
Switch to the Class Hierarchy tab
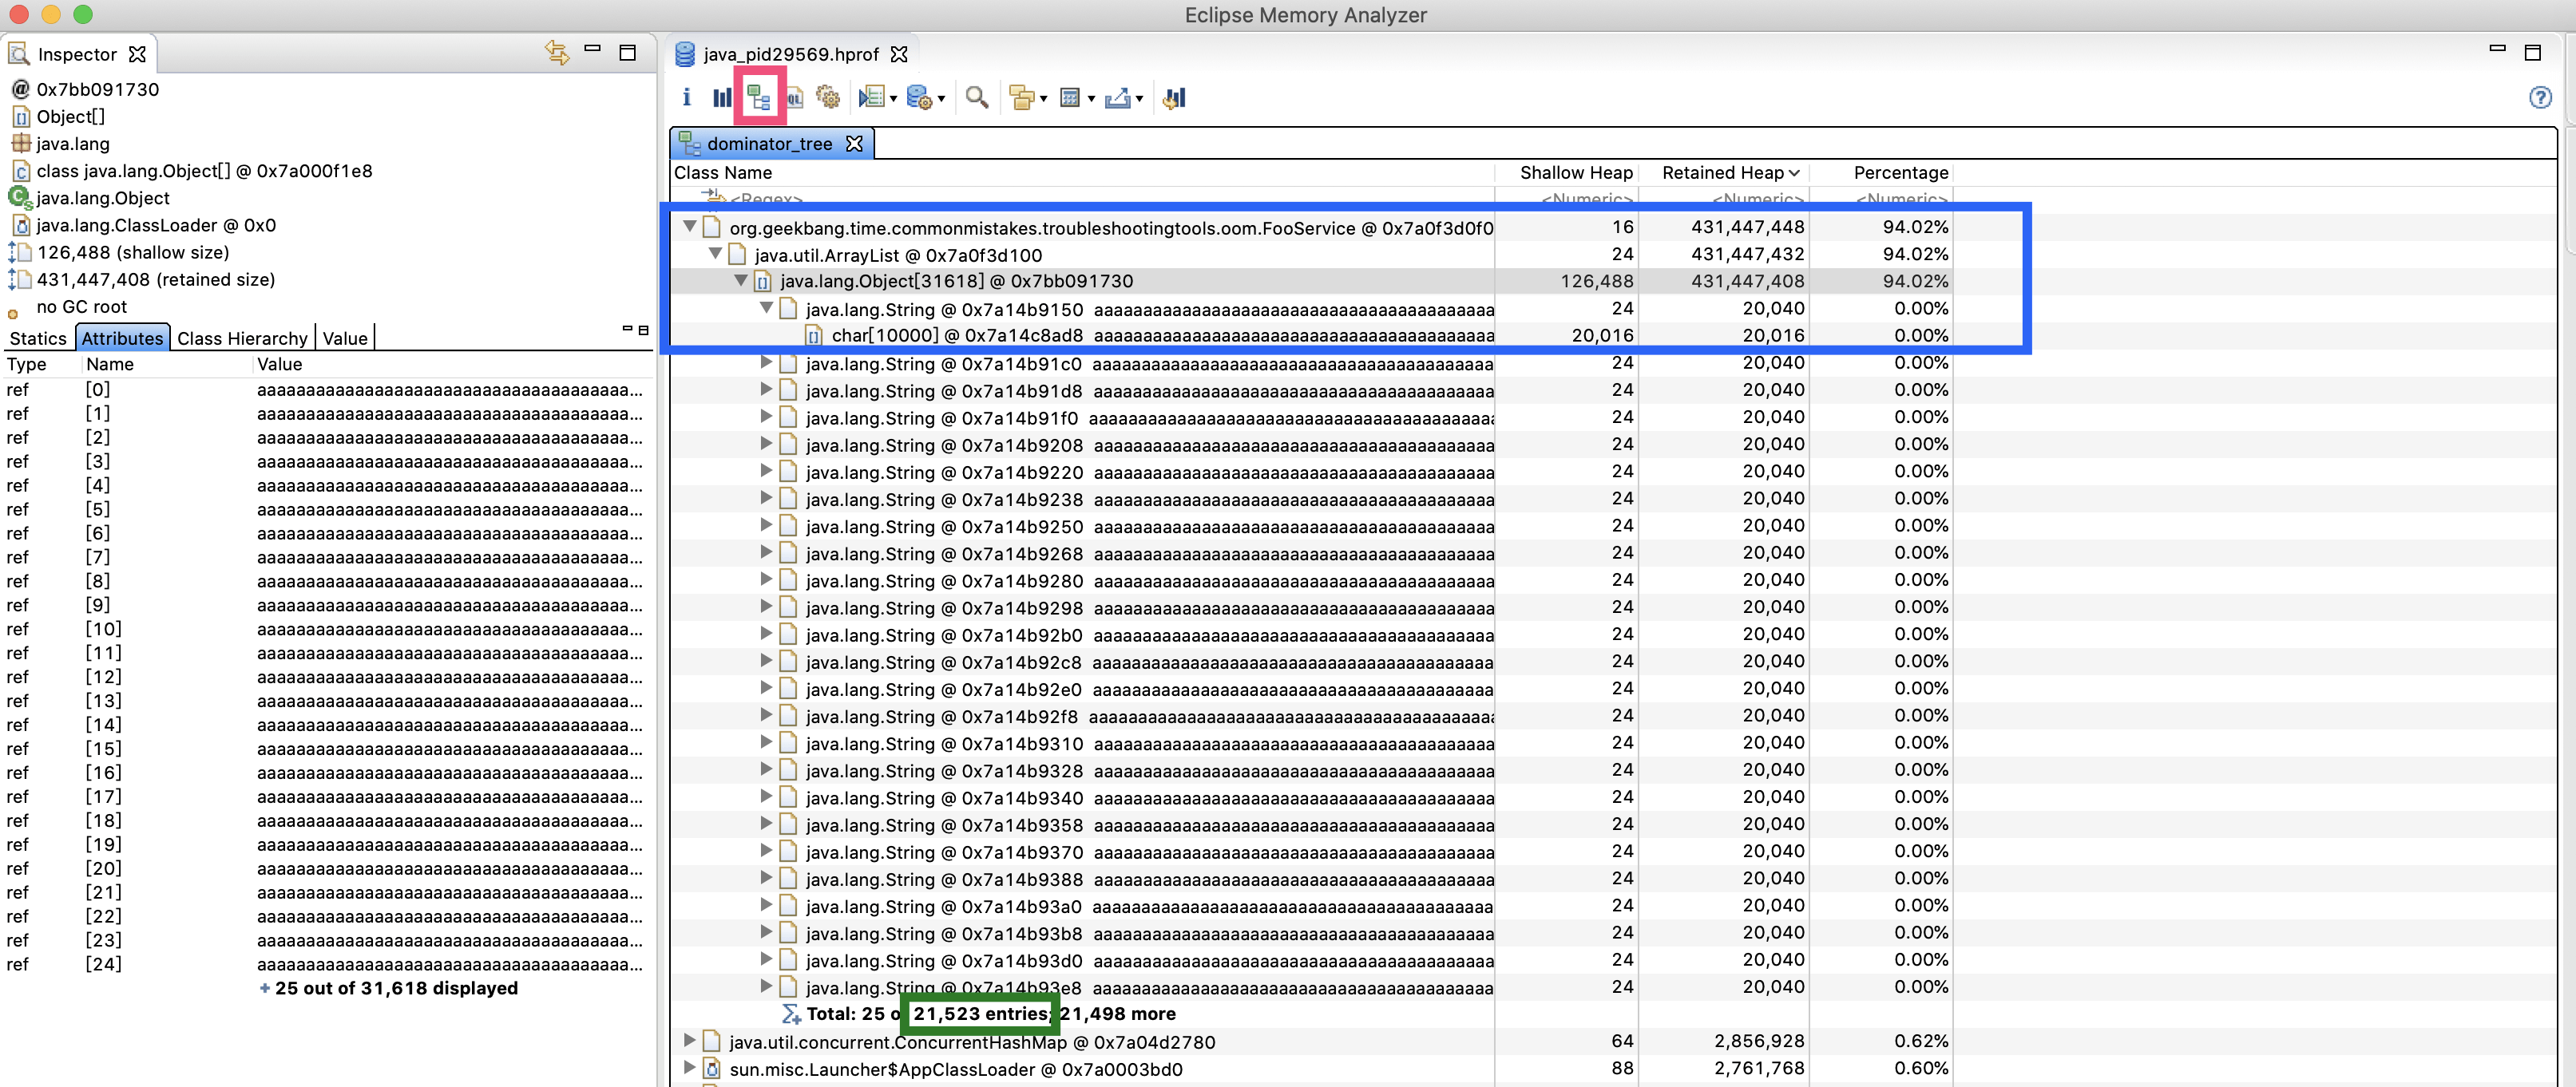(x=242, y=338)
